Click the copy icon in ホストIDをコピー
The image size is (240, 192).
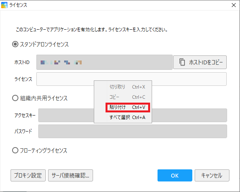point(182,62)
